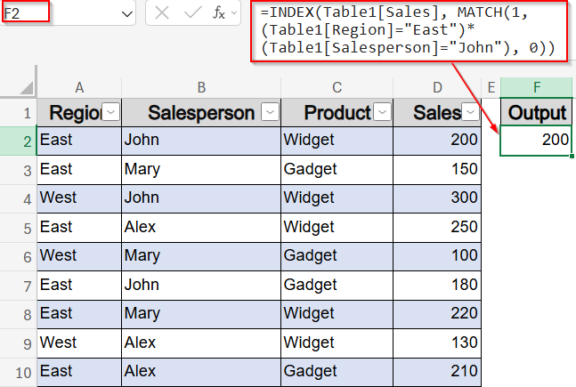This screenshot has height=387, width=576.
Task: Click the Output header cell
Action: [537, 112]
